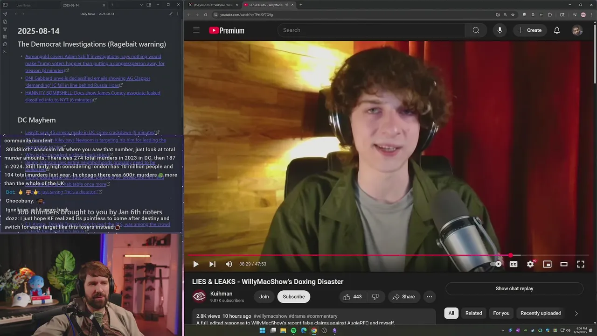Open the note's more options menu

[178, 14]
